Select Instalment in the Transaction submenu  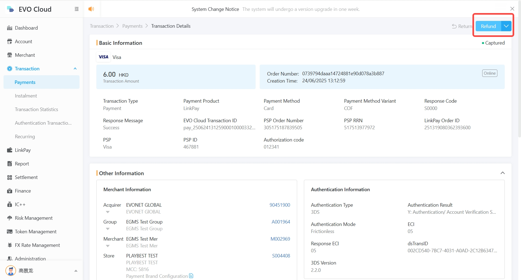pos(26,96)
